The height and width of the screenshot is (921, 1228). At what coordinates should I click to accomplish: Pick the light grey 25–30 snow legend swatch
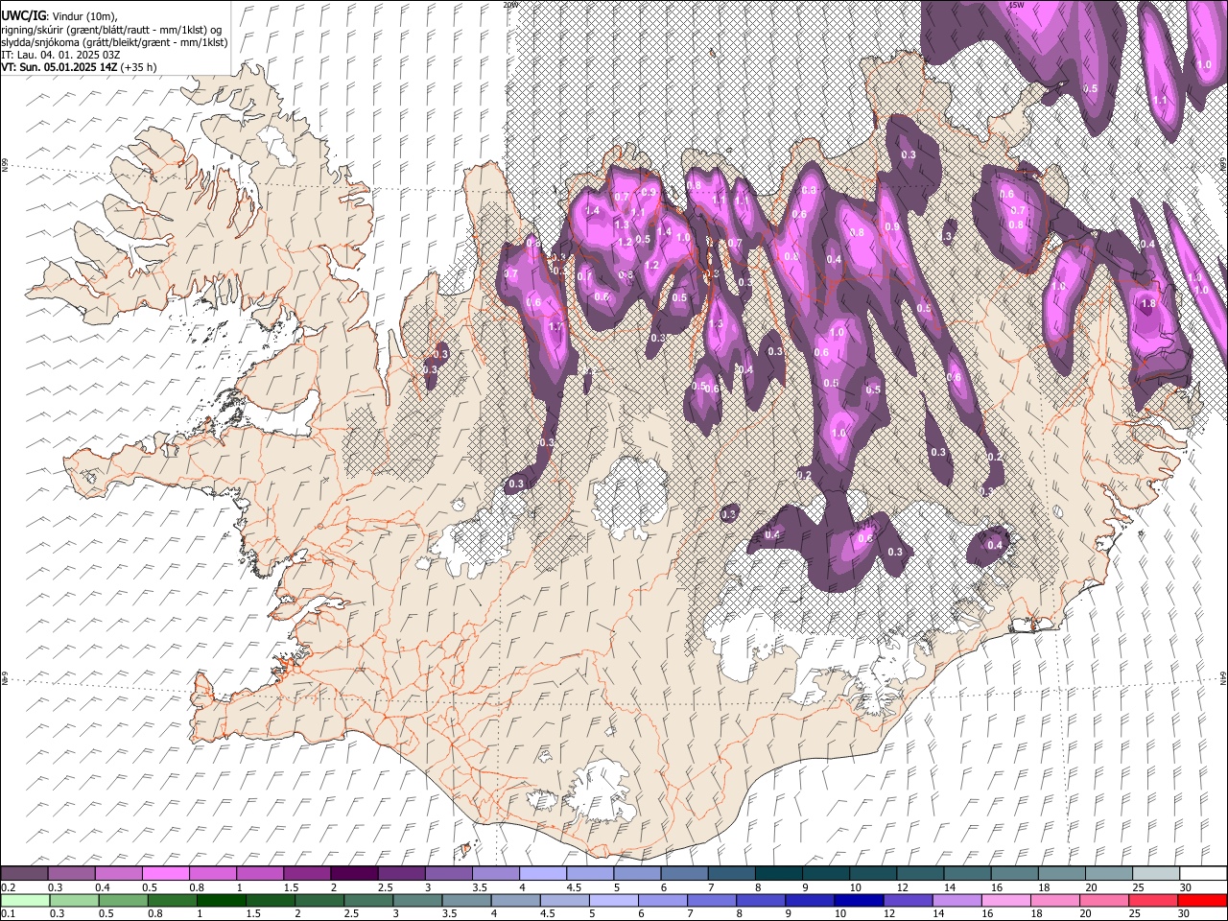(1155, 873)
